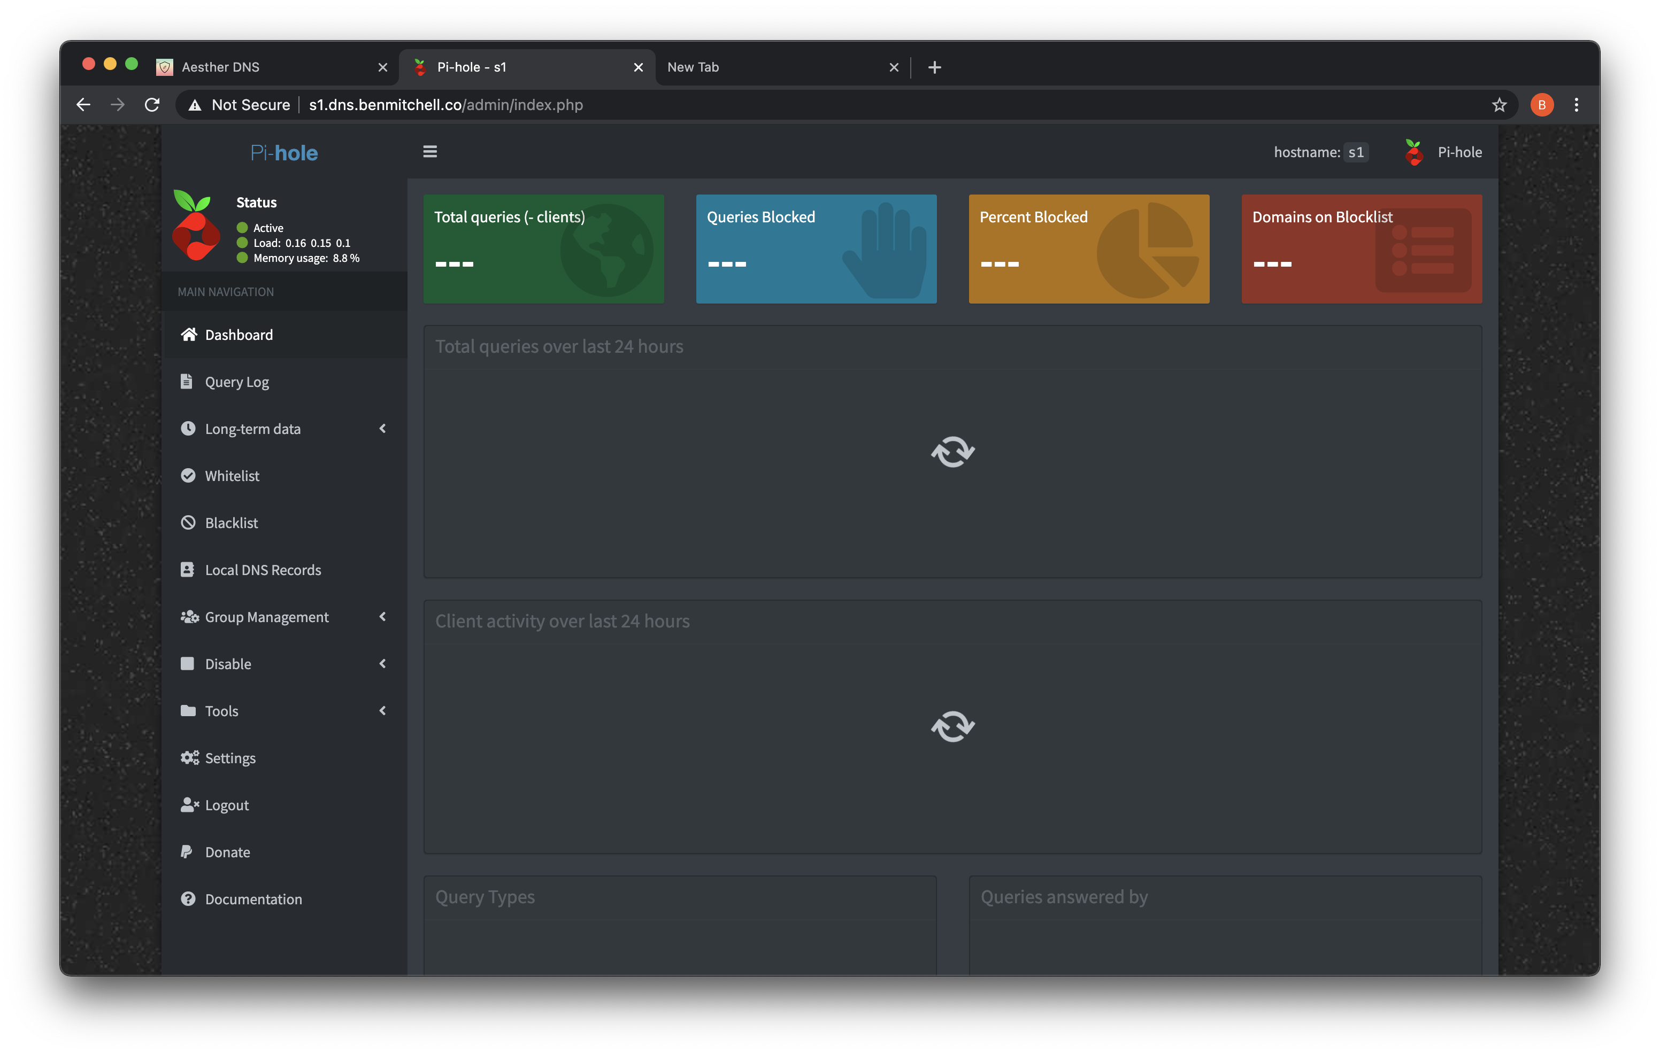Click the Active status text
Screen dimensions: 1660x1055
268,227
